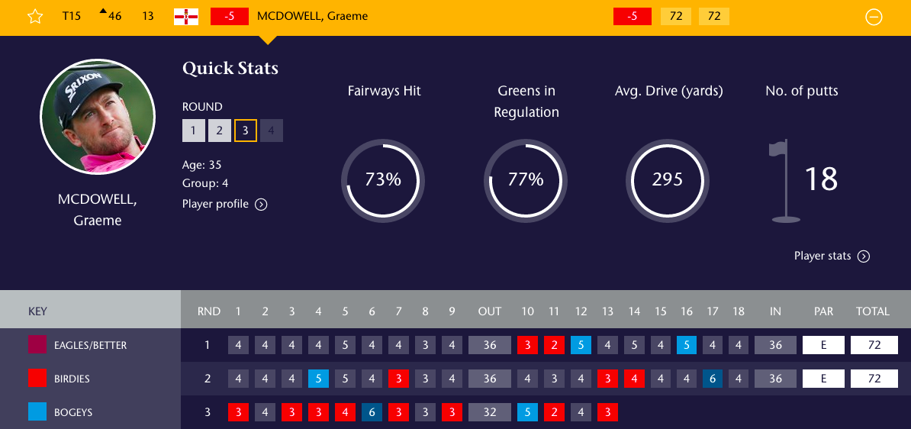This screenshot has width=911, height=429.
Task: Open the Player profile link
Action: (x=216, y=204)
